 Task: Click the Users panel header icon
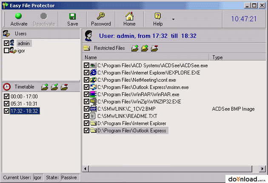point(6,34)
